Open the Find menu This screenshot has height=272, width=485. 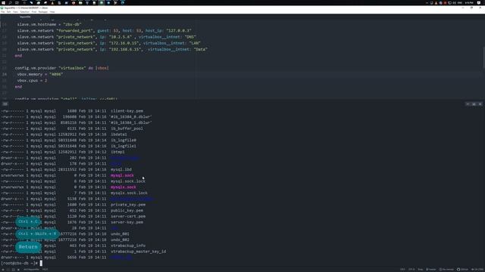(x=34, y=12)
